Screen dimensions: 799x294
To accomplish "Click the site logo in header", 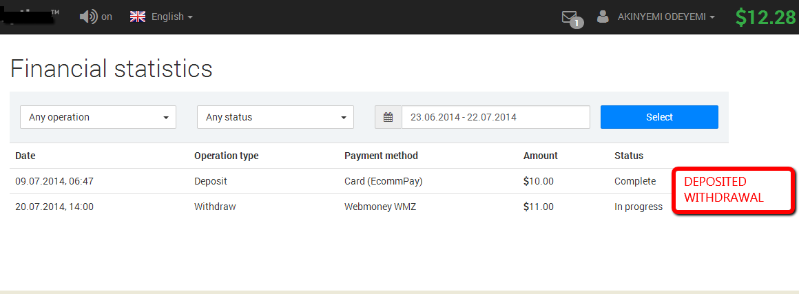I will (30, 15).
